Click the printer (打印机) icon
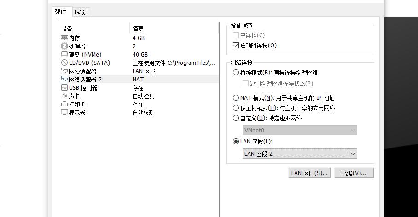 pos(64,104)
